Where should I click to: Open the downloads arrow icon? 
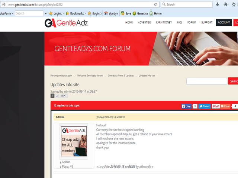[217, 4]
